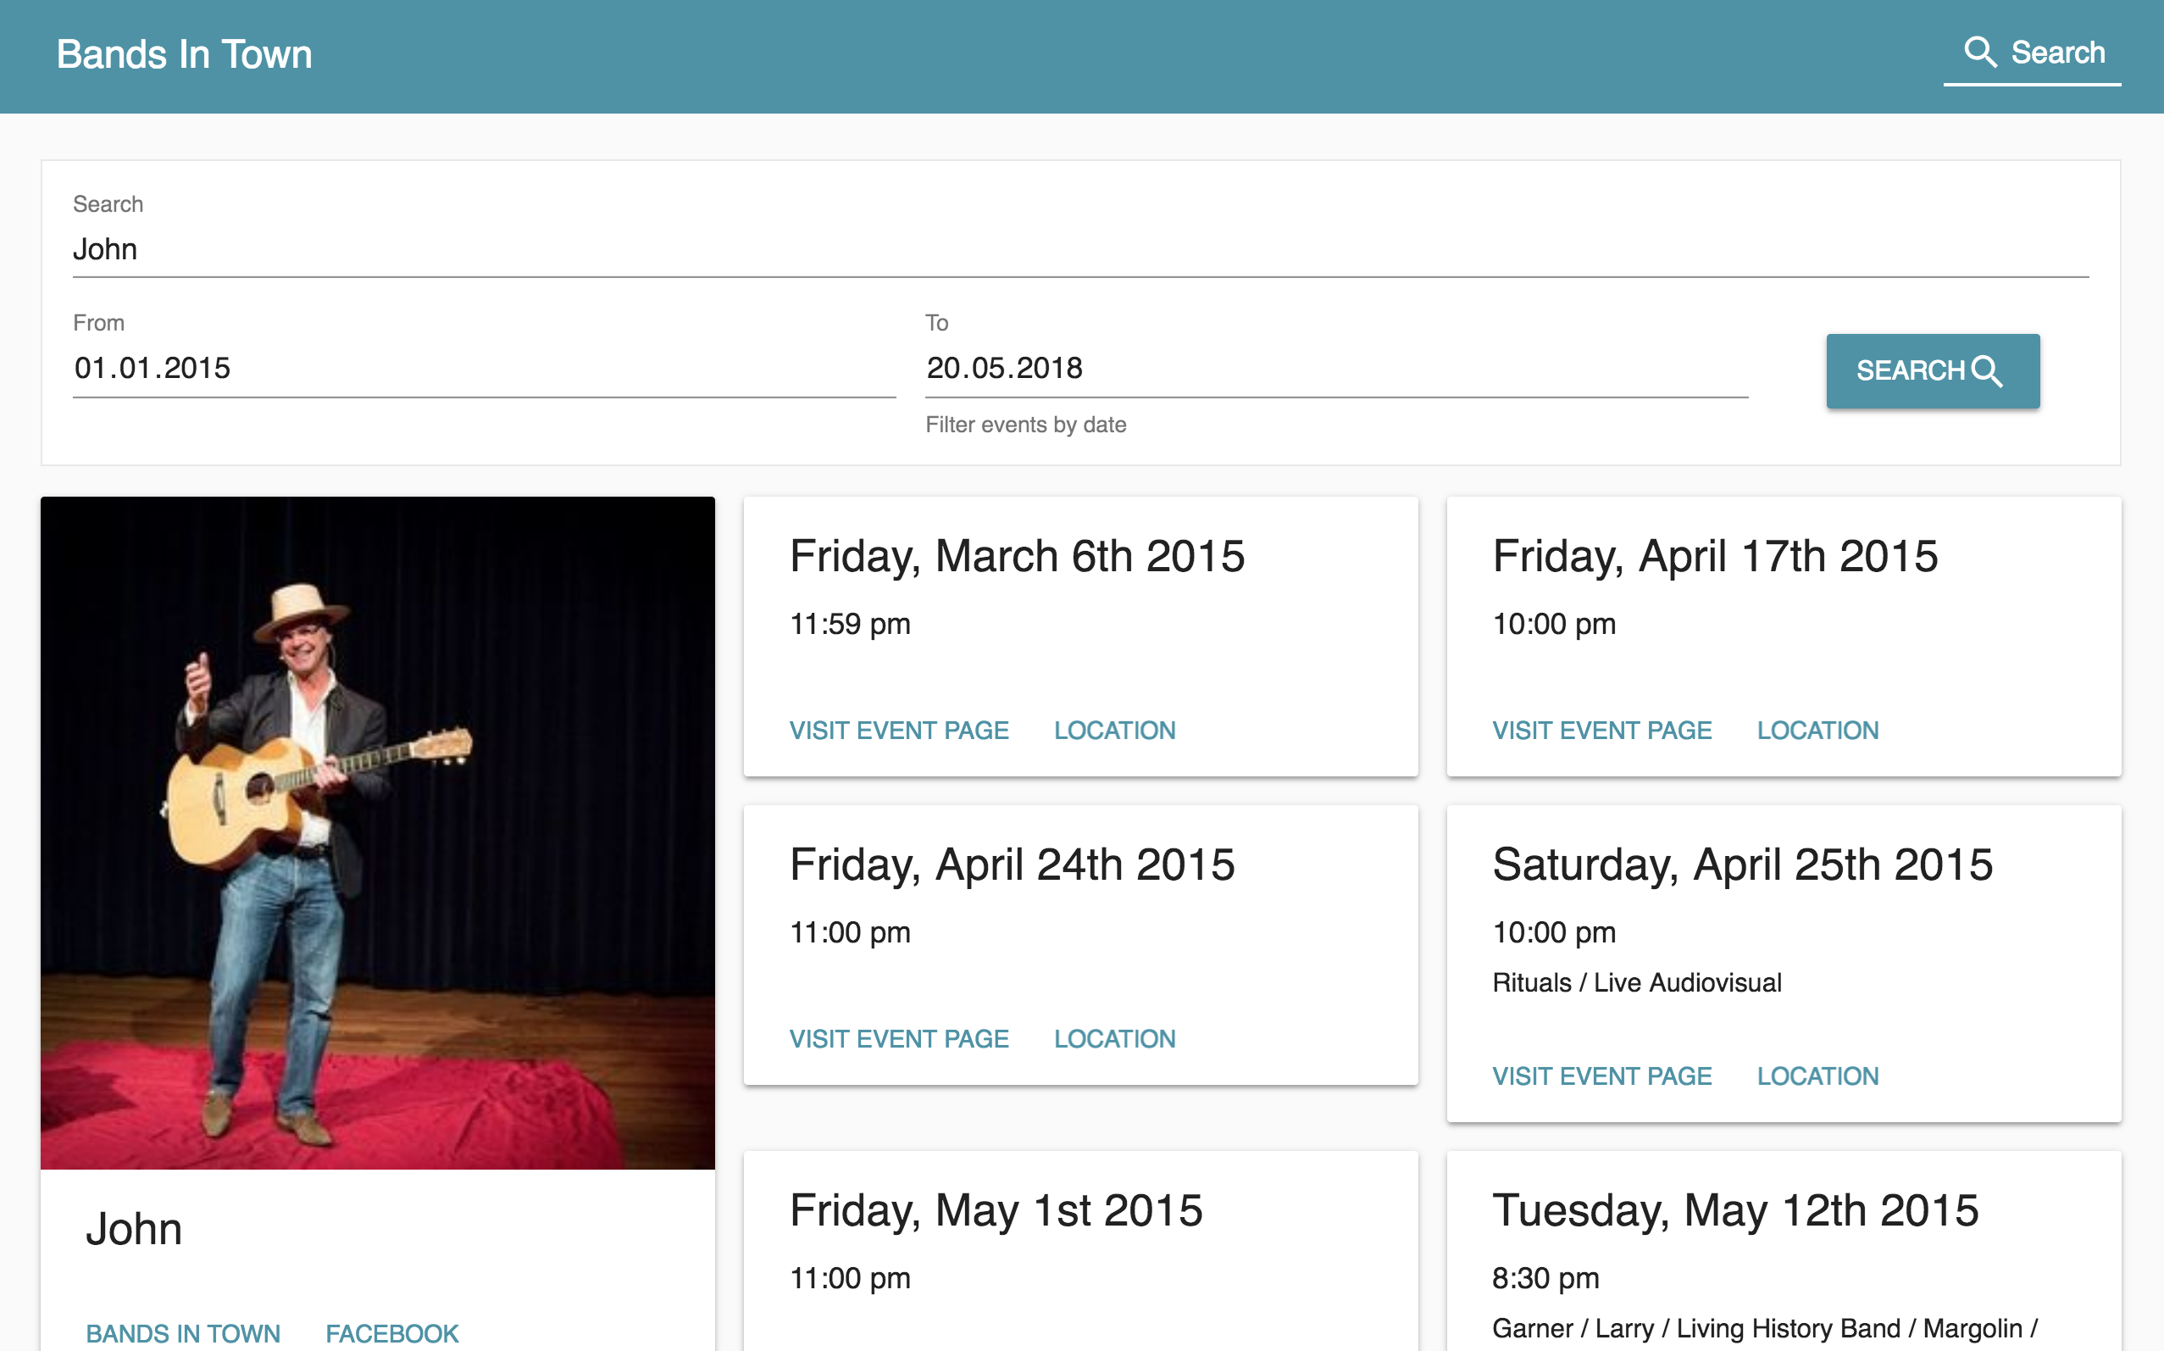
Task: Open the From date field
Action: click(x=483, y=368)
